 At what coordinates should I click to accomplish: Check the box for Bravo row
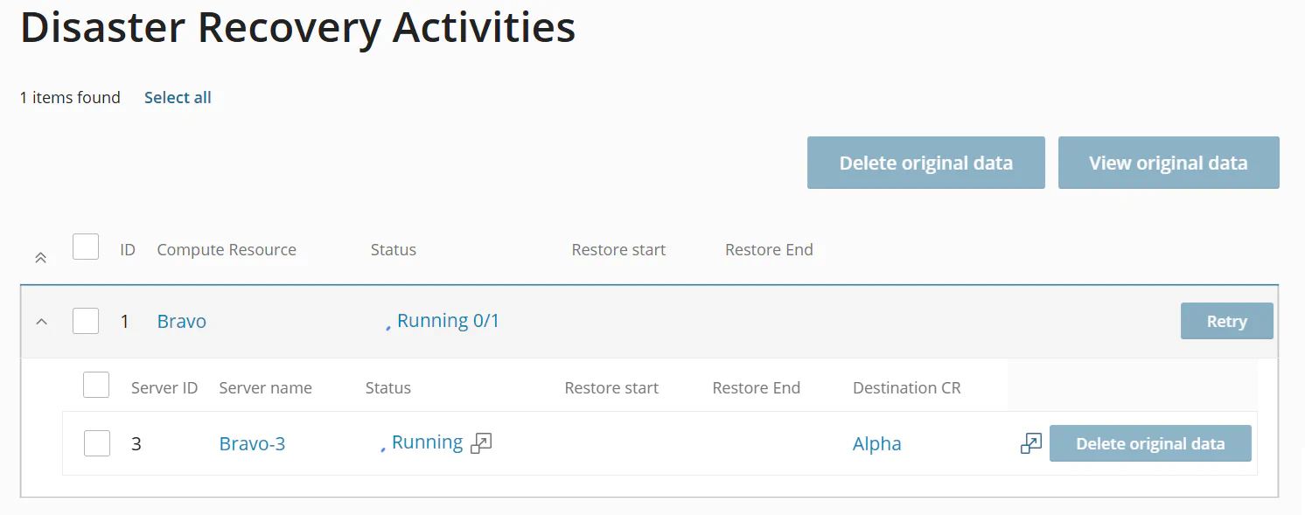click(86, 321)
